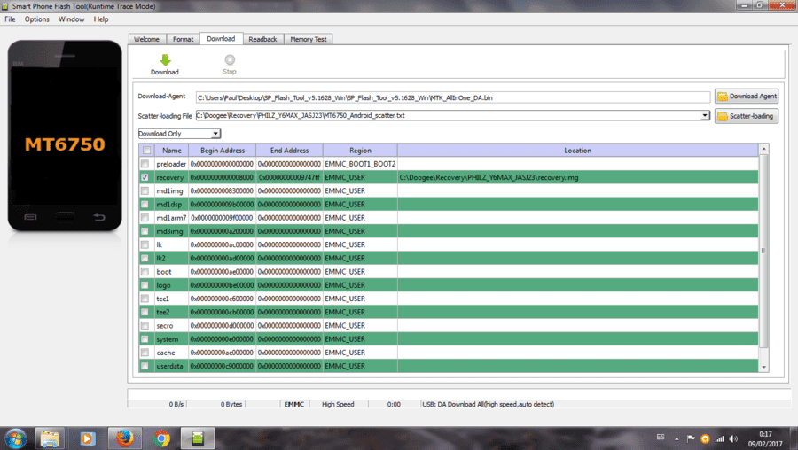Tick the boot partition checkbox
The height and width of the screenshot is (450, 798).
pyautogui.click(x=145, y=272)
